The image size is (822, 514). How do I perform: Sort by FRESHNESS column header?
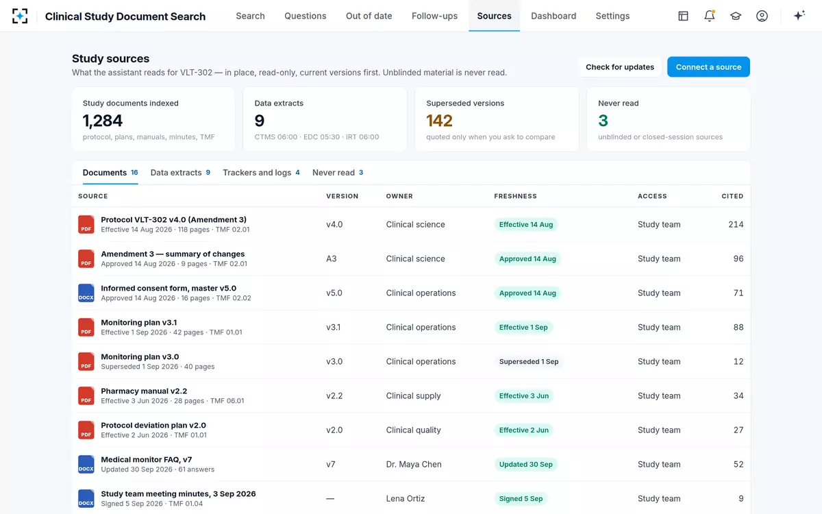[515, 196]
